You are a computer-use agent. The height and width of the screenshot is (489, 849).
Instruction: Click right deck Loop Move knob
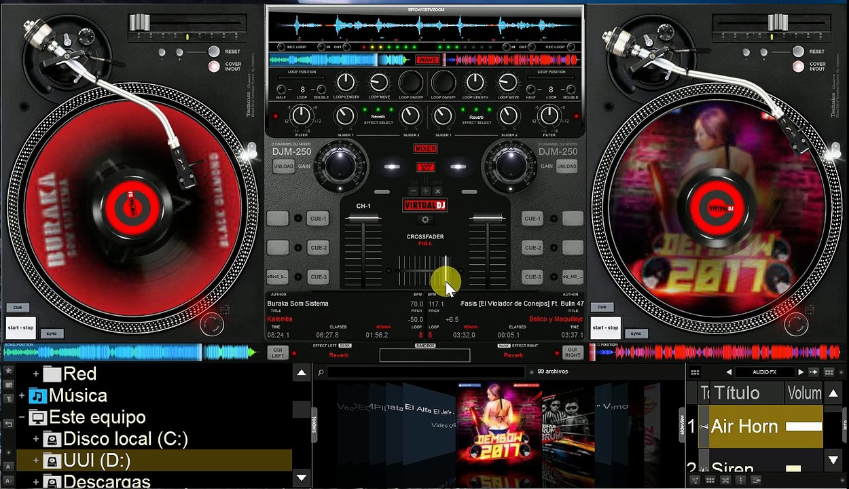click(507, 83)
